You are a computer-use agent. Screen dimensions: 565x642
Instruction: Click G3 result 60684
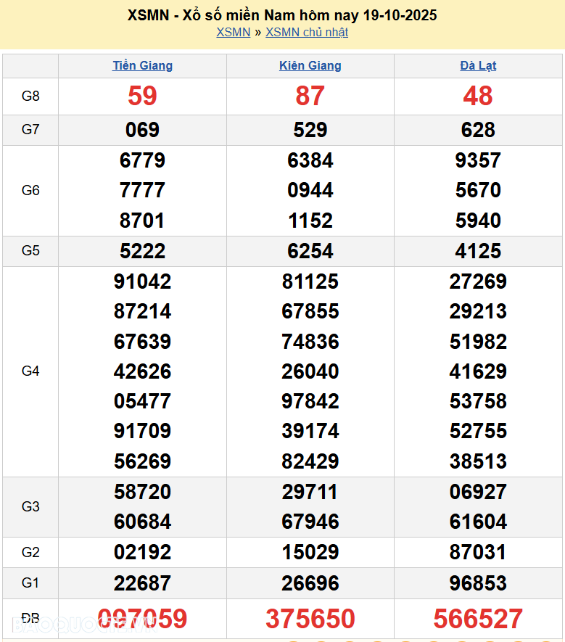pyautogui.click(x=143, y=522)
